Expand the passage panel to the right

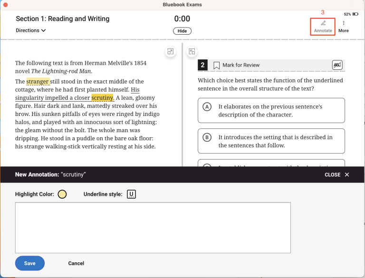tap(171, 51)
